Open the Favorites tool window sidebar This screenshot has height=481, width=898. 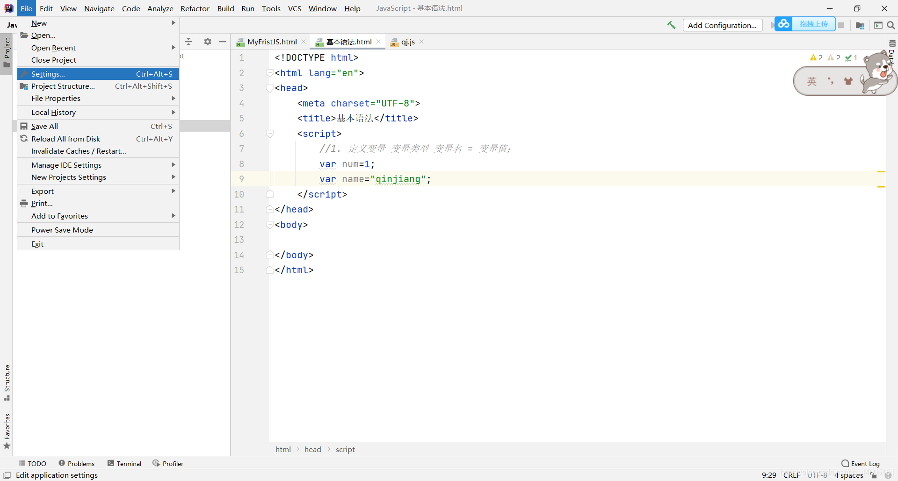click(7, 431)
